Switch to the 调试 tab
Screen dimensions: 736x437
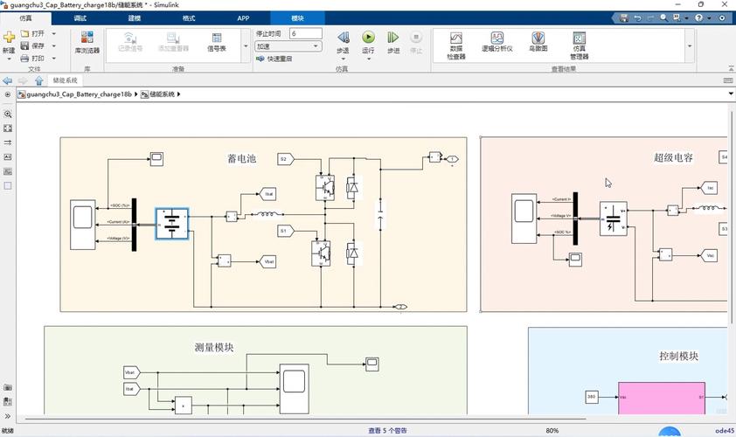tap(80, 17)
